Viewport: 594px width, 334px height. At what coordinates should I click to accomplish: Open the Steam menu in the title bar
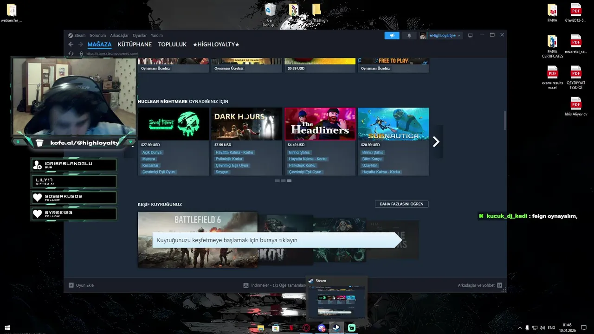(77, 36)
